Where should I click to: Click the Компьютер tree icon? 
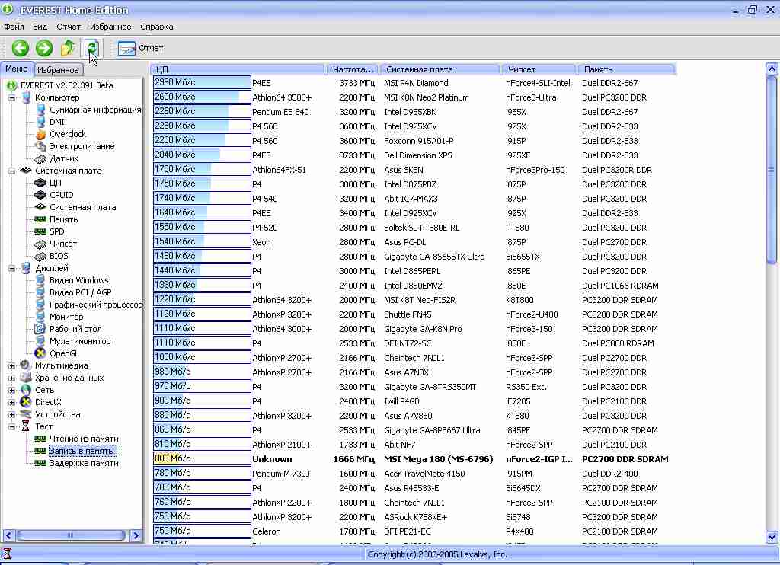27,97
